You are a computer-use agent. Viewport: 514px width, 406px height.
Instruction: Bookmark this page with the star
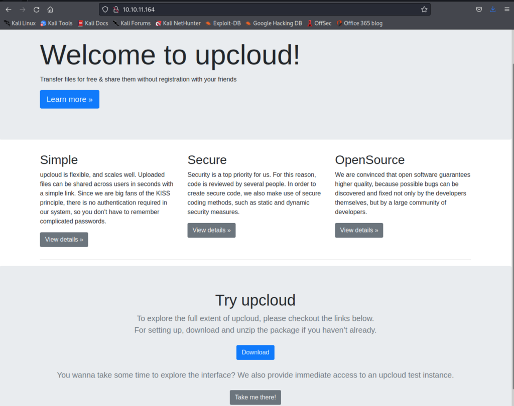click(424, 10)
